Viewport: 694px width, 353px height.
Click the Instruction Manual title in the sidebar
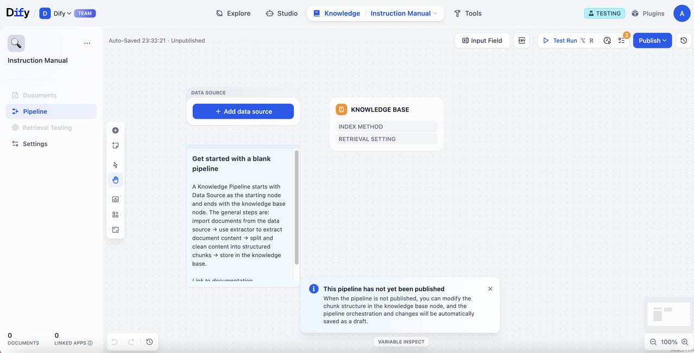37,61
